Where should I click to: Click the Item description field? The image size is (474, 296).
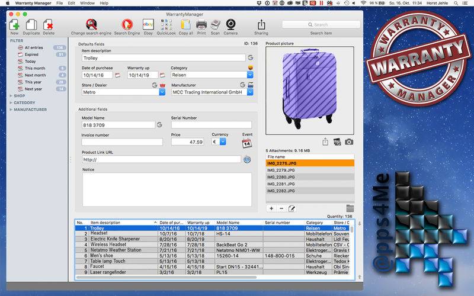click(164, 57)
